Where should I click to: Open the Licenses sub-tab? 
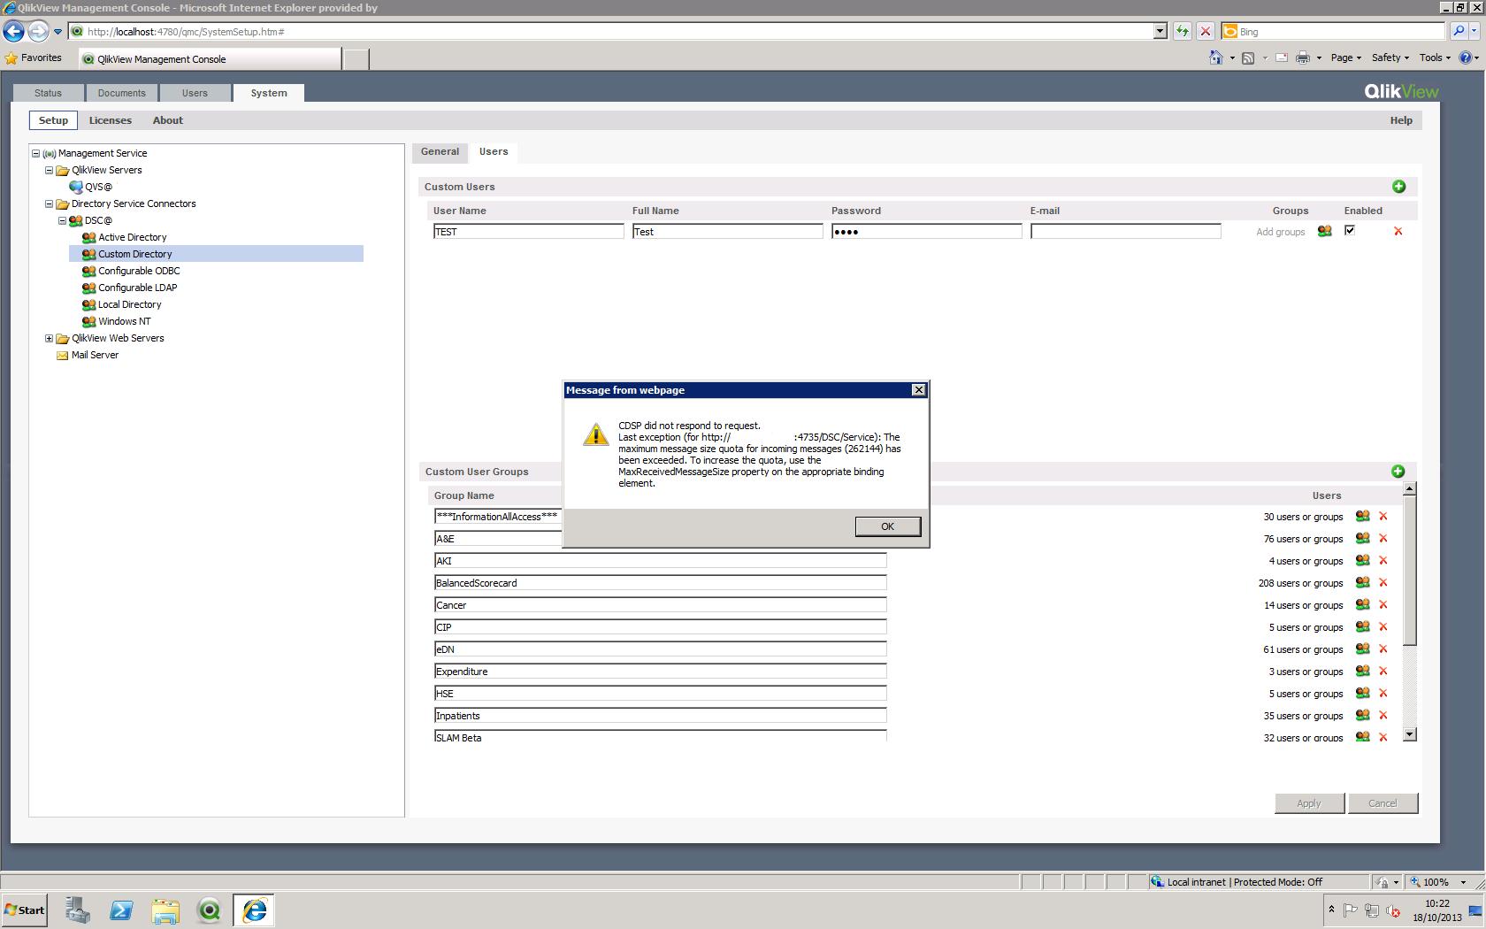pos(111,120)
